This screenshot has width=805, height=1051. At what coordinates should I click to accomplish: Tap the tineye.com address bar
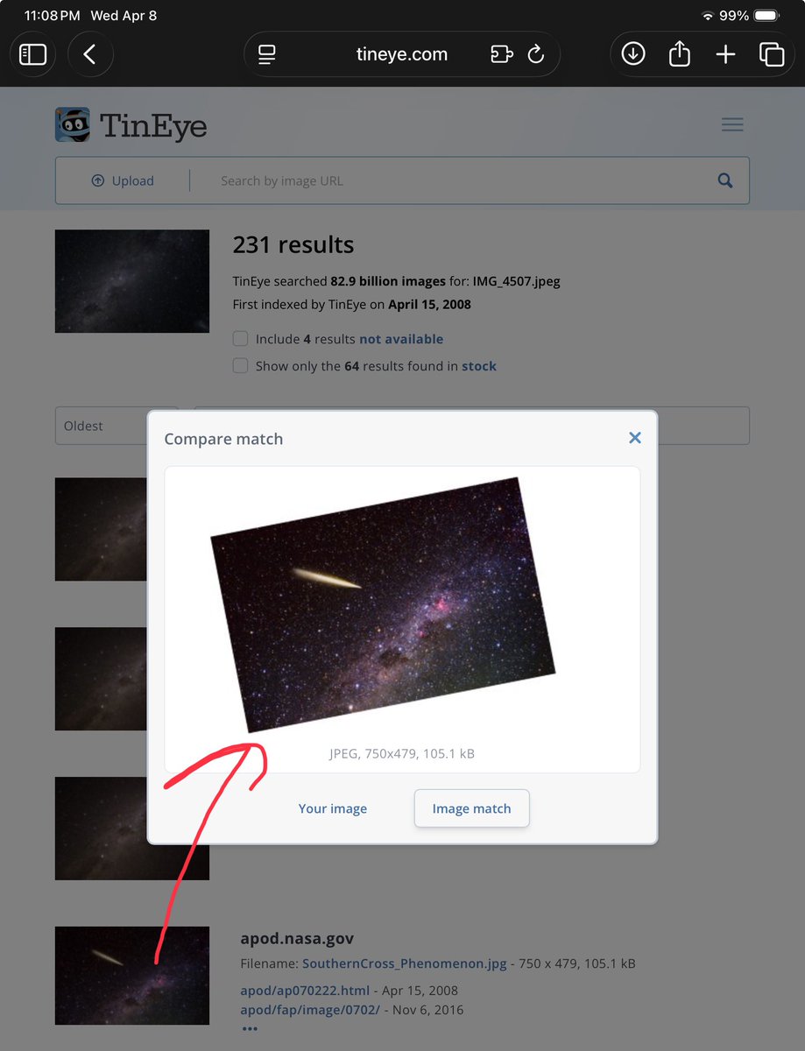(x=402, y=54)
